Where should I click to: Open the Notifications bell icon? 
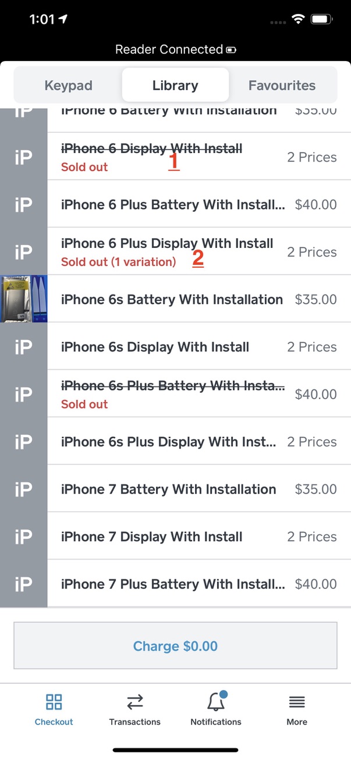coord(216,702)
